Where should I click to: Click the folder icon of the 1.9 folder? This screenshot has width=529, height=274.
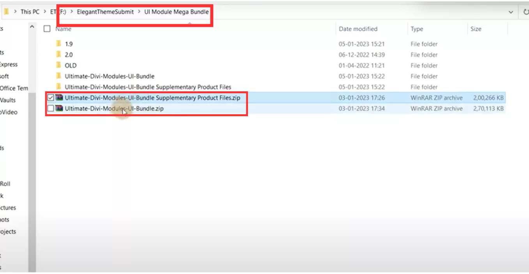pyautogui.click(x=58, y=44)
